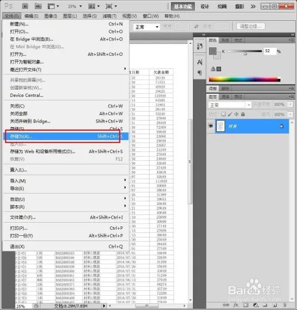
Task: Switch to the 通道 channels tab
Action: click(x=225, y=97)
